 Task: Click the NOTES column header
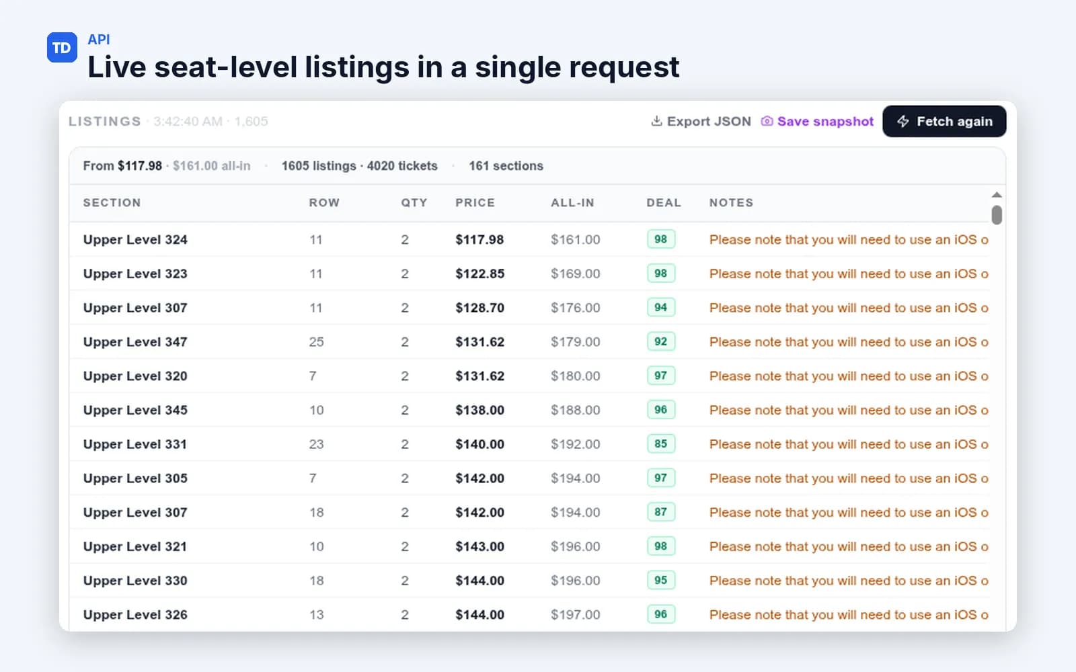coord(731,202)
